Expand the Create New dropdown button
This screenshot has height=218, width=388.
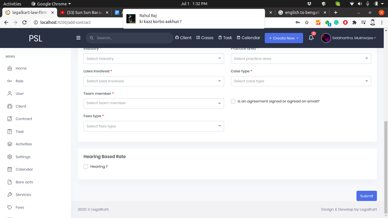[x=284, y=38]
